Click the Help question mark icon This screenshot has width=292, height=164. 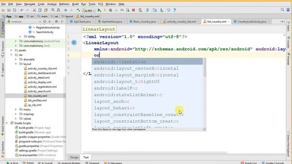174,10
